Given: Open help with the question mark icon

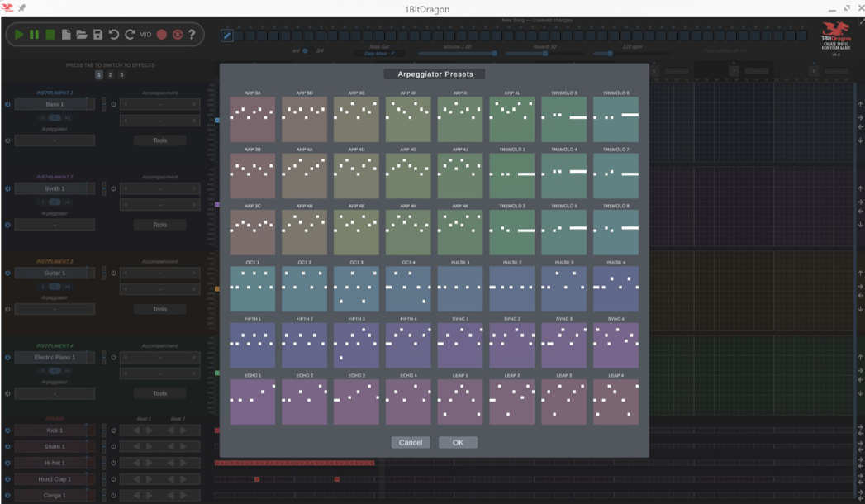Looking at the screenshot, I should pyautogui.click(x=192, y=35).
